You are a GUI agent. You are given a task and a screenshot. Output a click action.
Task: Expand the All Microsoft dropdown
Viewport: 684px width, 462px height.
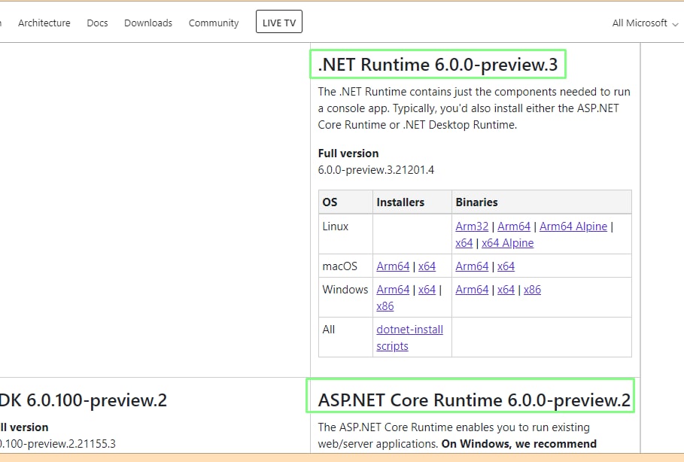(645, 23)
